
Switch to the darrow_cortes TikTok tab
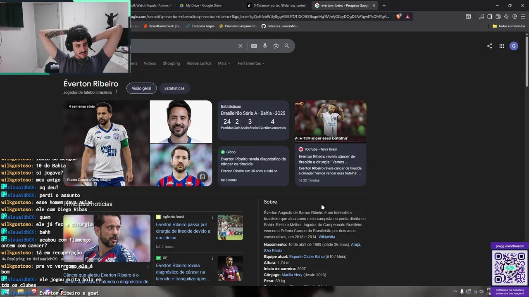[x=276, y=5]
